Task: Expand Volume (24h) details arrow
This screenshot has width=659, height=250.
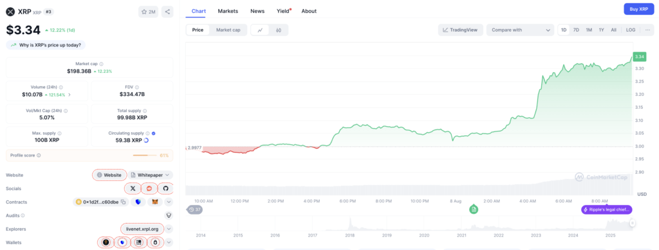Action: pos(70,95)
